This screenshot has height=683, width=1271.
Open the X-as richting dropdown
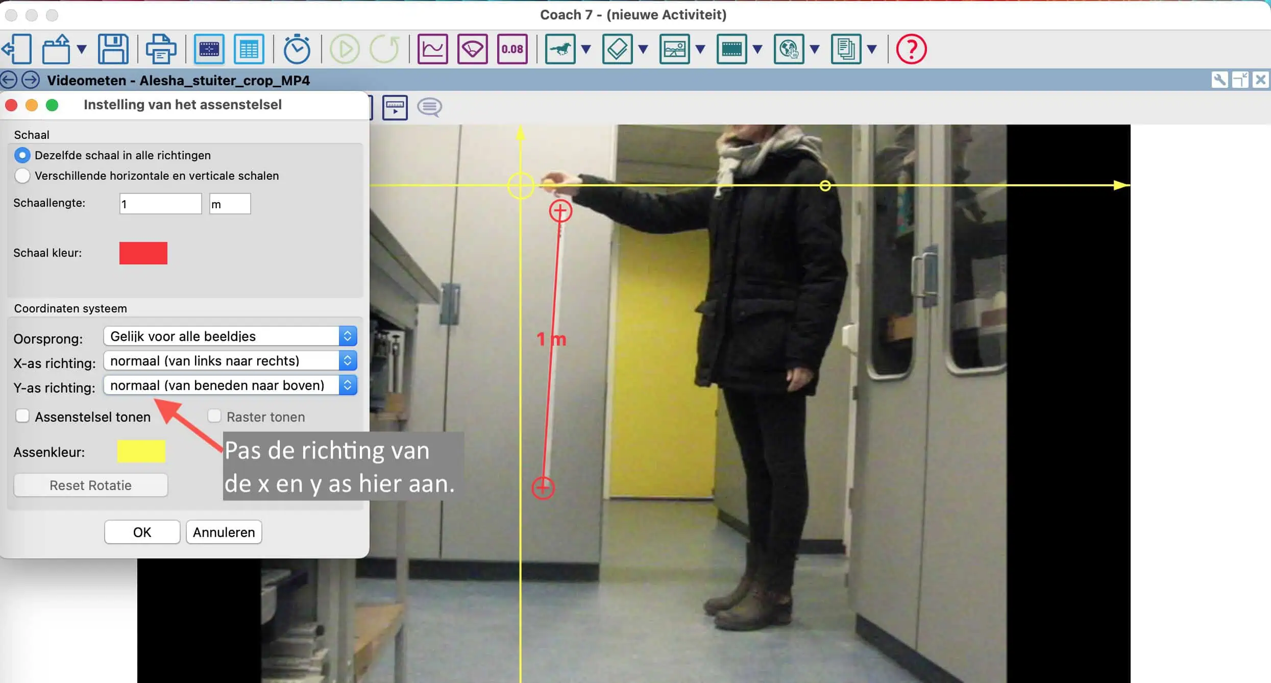click(230, 360)
